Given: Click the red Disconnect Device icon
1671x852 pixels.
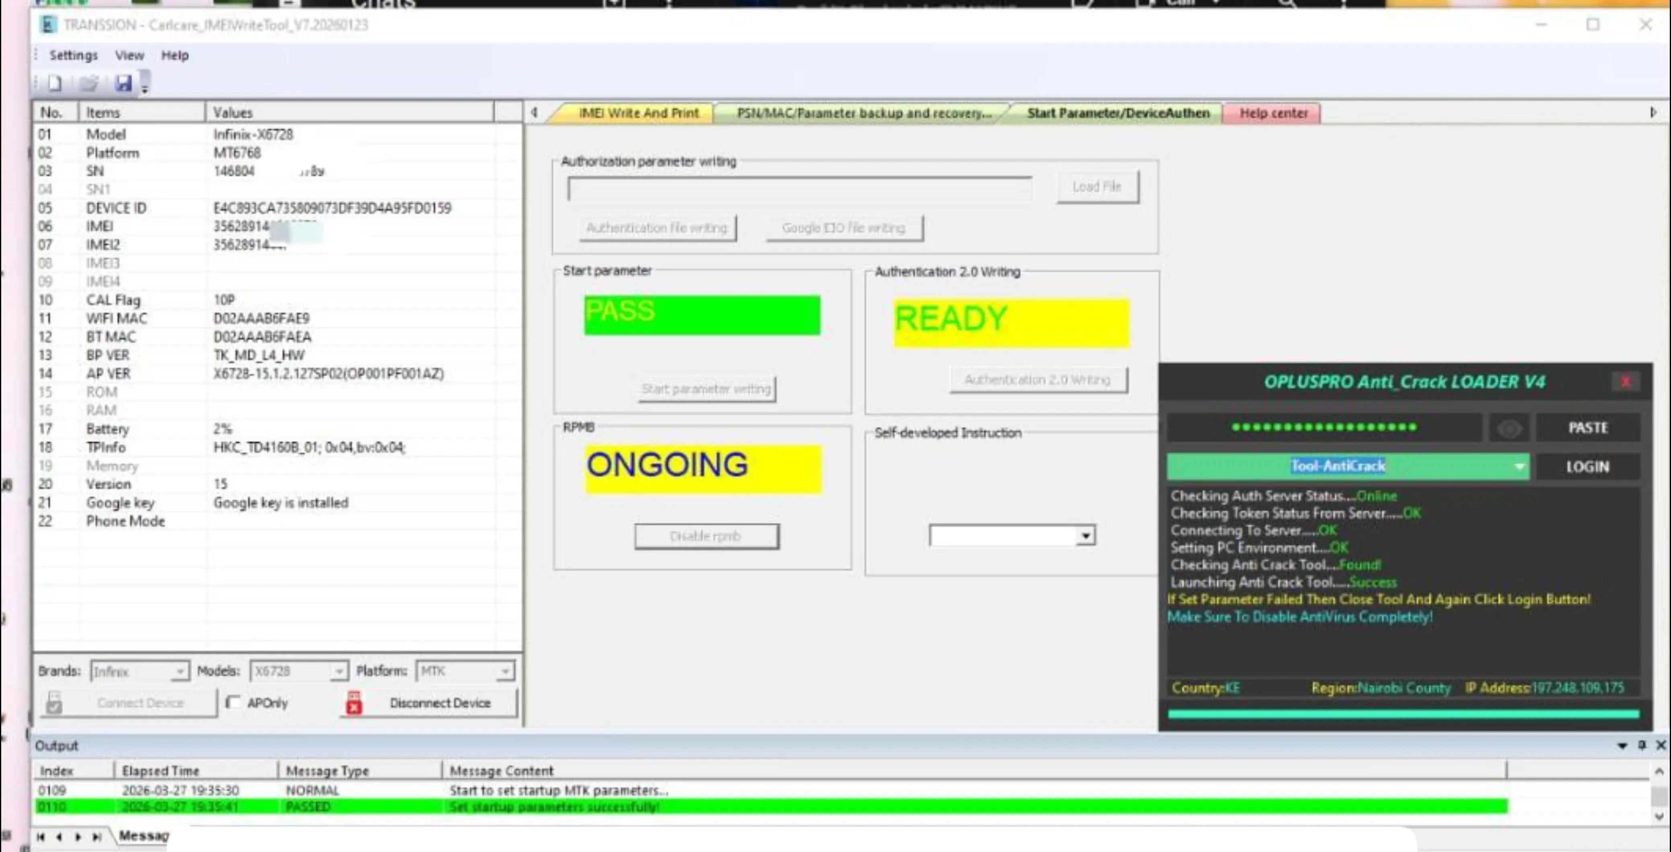Looking at the screenshot, I should coord(353,703).
